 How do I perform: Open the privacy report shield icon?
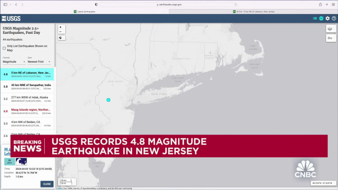pyautogui.click(x=96, y=5)
